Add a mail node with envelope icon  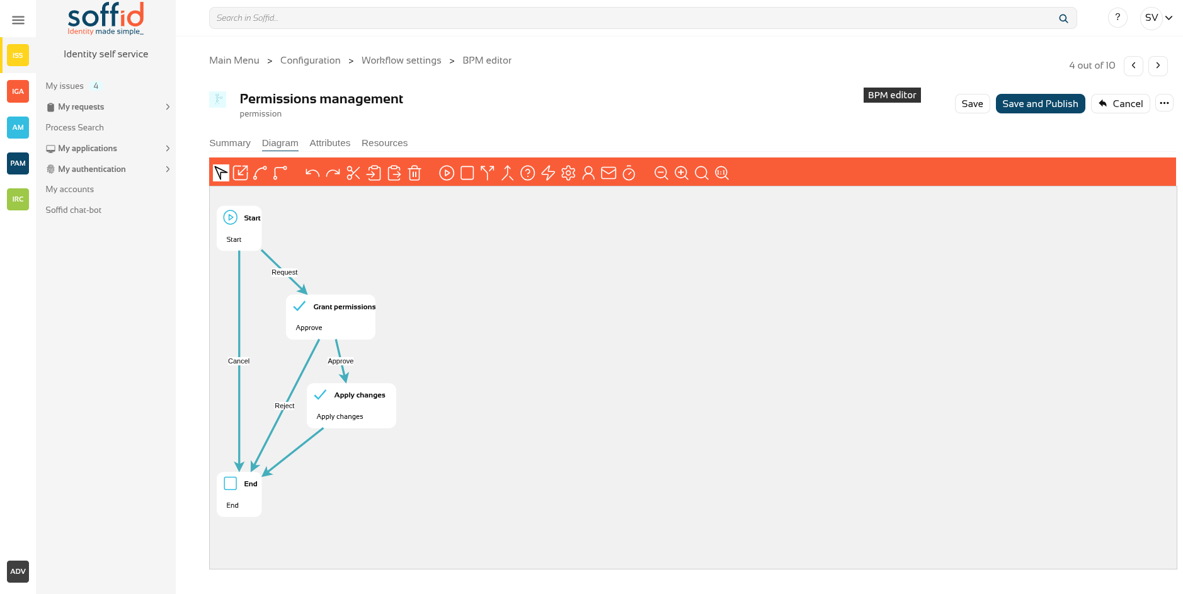[609, 173]
